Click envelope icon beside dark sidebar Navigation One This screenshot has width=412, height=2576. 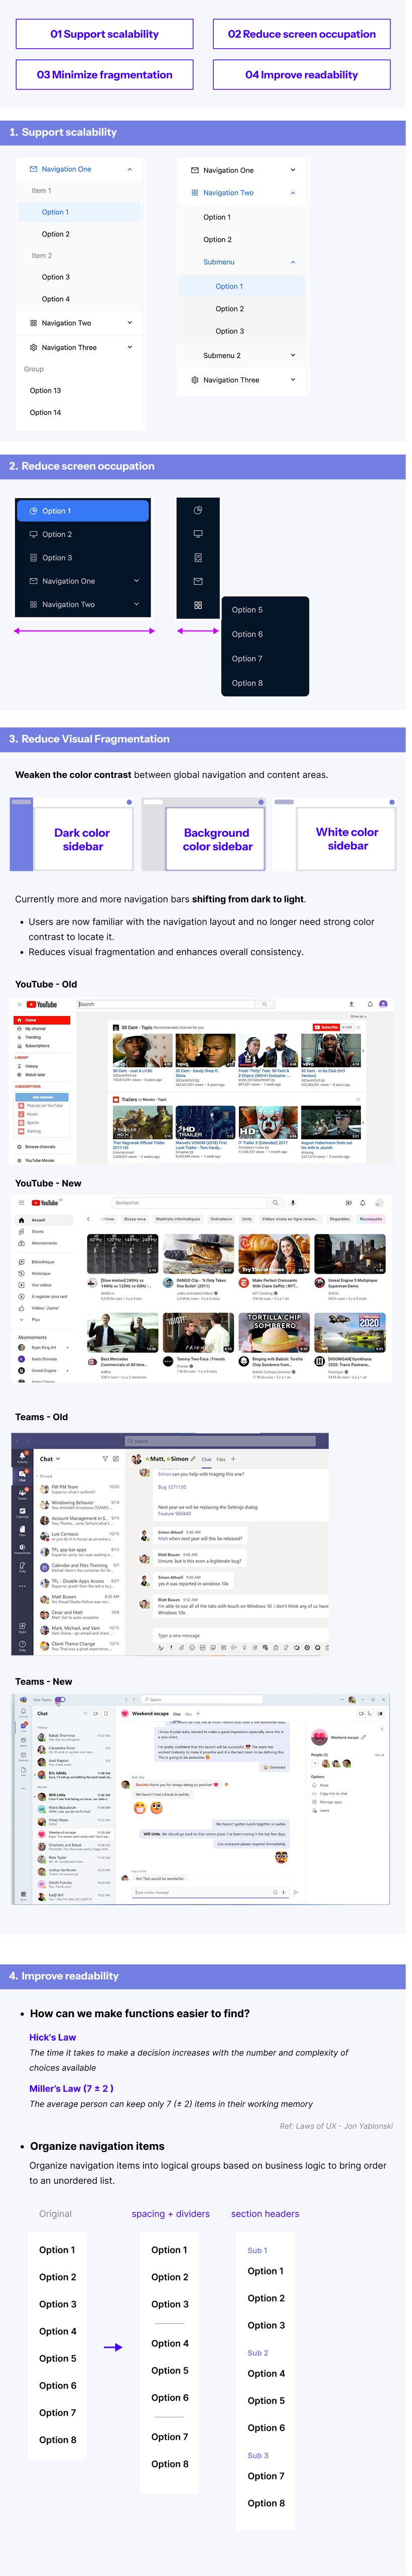[33, 581]
